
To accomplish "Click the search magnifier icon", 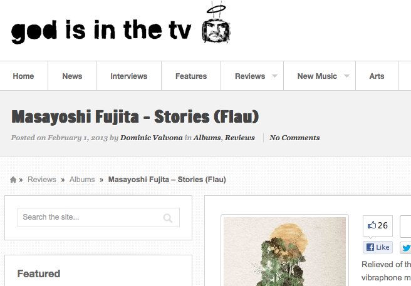I will coord(168,218).
